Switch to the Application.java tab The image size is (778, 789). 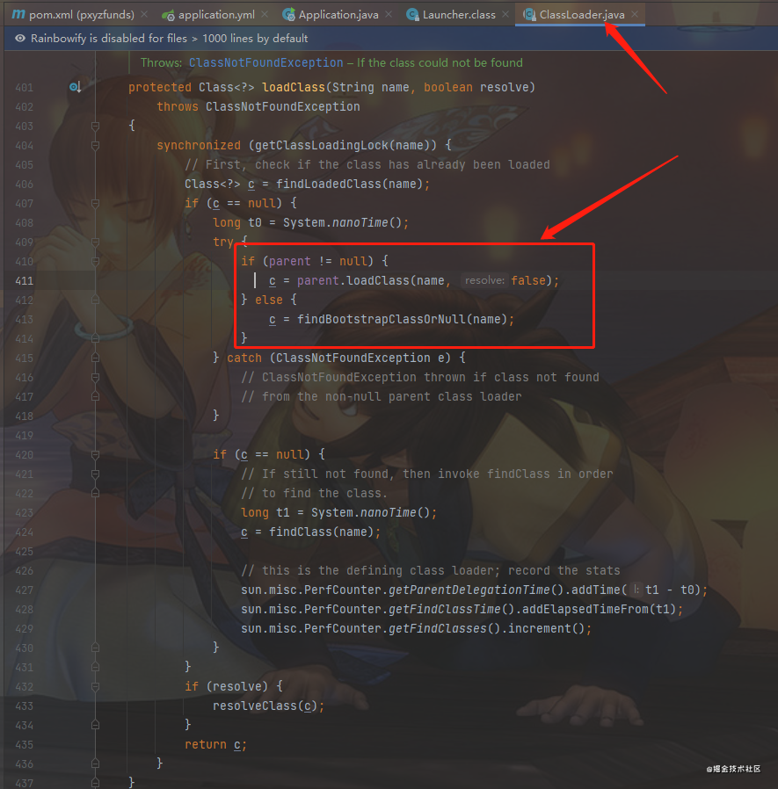tap(338, 15)
